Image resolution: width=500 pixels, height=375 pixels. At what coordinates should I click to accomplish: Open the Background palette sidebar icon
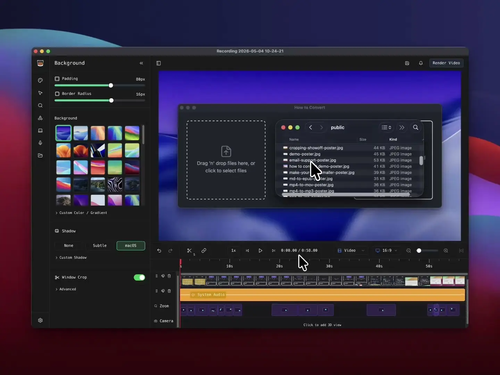point(40,80)
